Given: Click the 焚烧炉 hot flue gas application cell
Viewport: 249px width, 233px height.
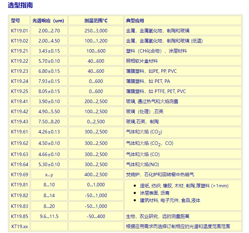Looking at the screenshot, I should (160, 174).
